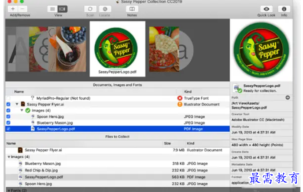The width and height of the screenshot is (303, 192).
Task: Click the question mark icon next to MyriadPro-Regular
Action: point(33,98)
